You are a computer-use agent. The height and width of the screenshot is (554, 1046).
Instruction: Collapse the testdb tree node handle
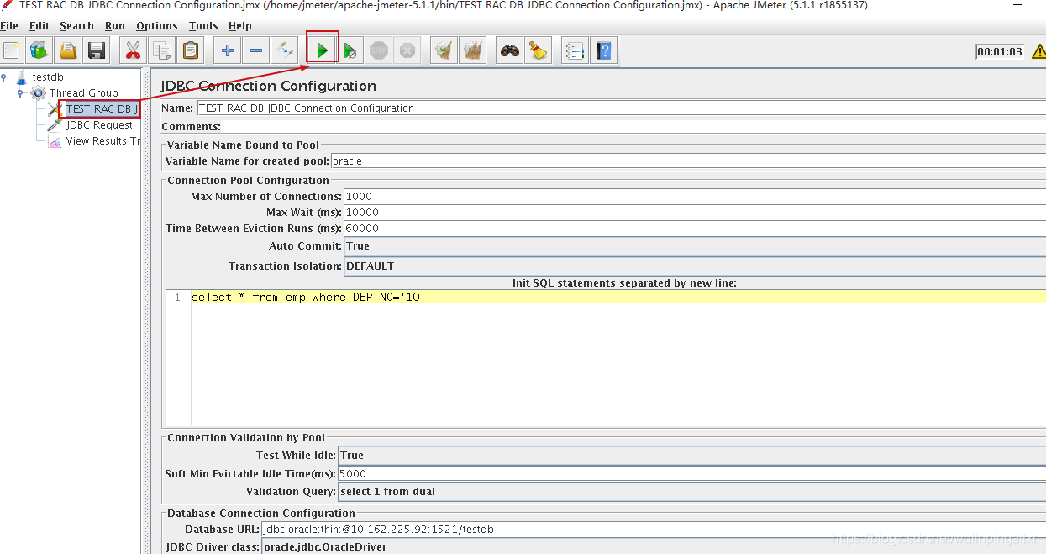pyautogui.click(x=4, y=77)
